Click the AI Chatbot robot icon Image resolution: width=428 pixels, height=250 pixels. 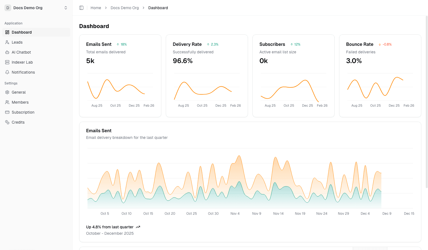tap(7, 52)
